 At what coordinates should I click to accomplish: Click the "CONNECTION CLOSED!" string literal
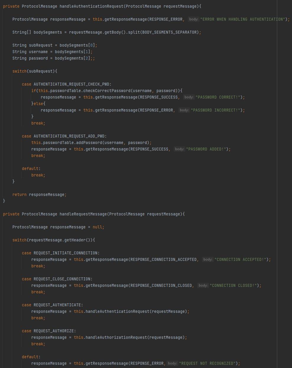click(233, 285)
